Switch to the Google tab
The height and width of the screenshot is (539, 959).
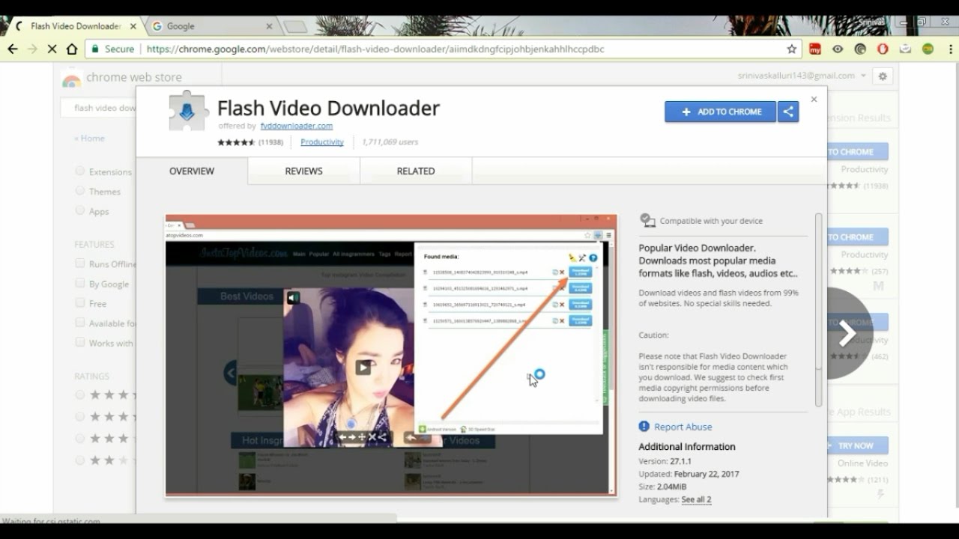pyautogui.click(x=213, y=26)
